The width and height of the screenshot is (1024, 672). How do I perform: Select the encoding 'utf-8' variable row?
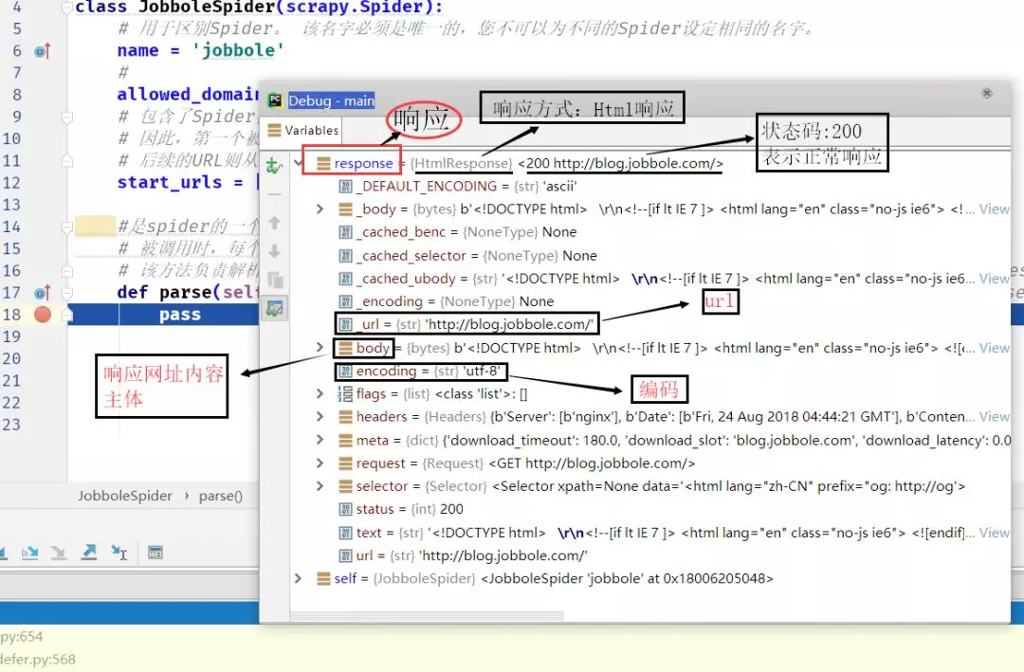click(422, 371)
